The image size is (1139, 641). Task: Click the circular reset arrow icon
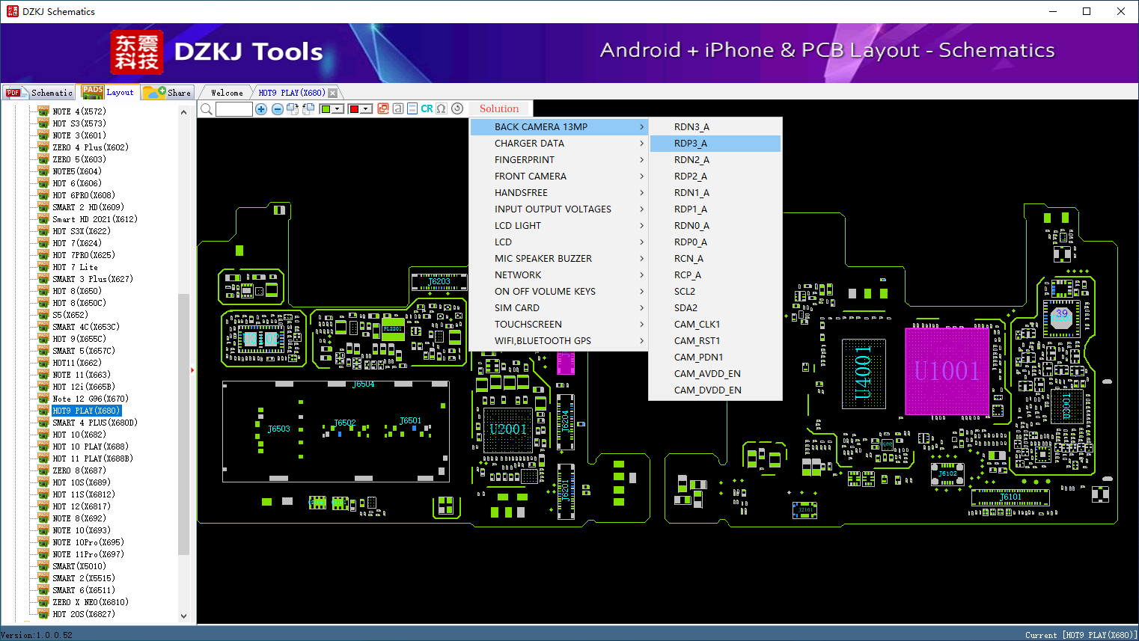(x=457, y=108)
